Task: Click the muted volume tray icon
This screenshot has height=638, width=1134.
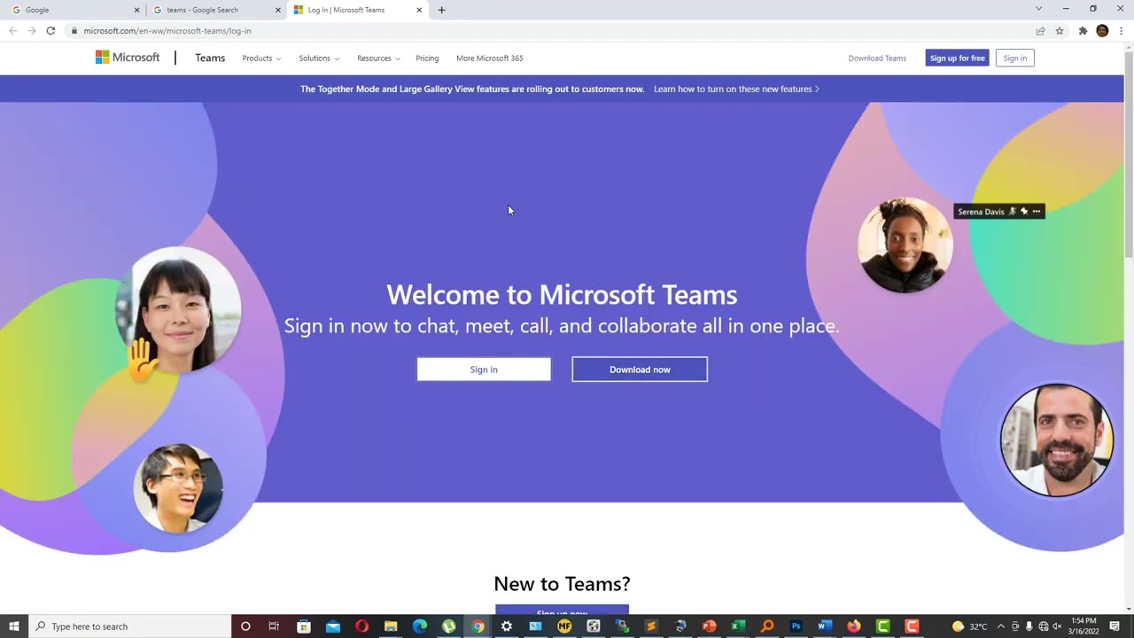Action: (x=1057, y=626)
